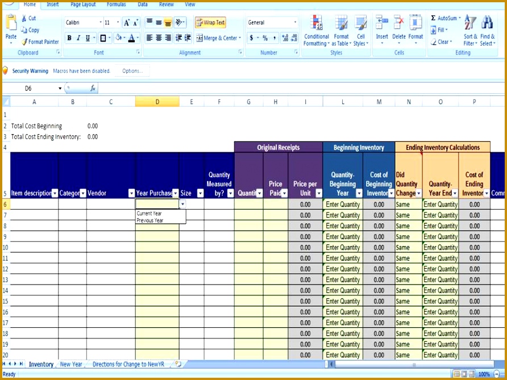
Task: Select the Format Painter tool
Action: 40,41
